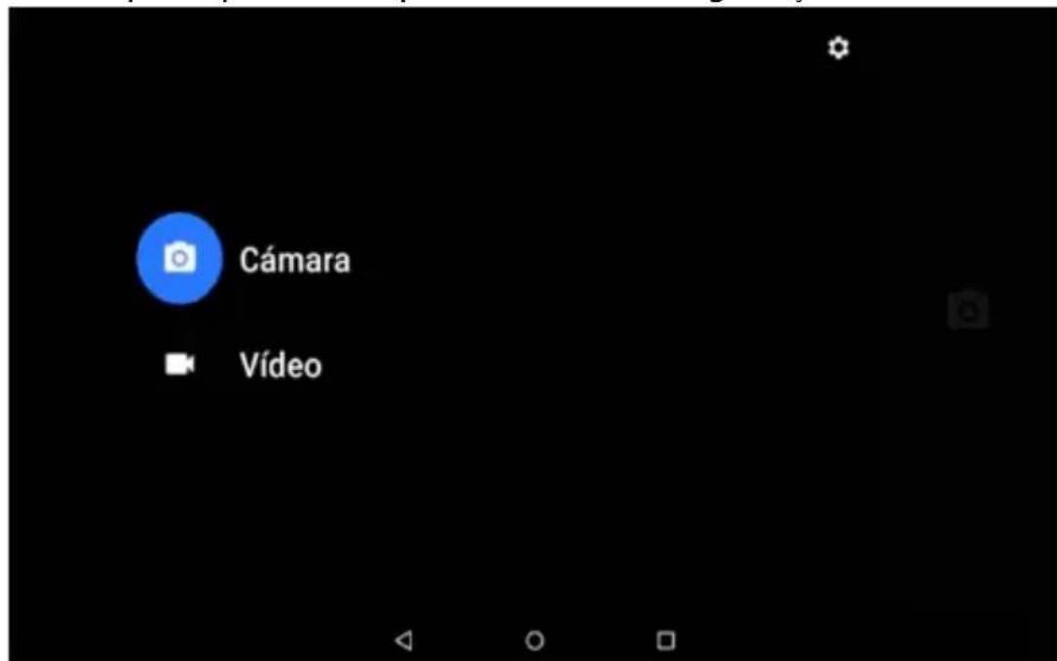Go to home with the circle button

pyautogui.click(x=535, y=641)
